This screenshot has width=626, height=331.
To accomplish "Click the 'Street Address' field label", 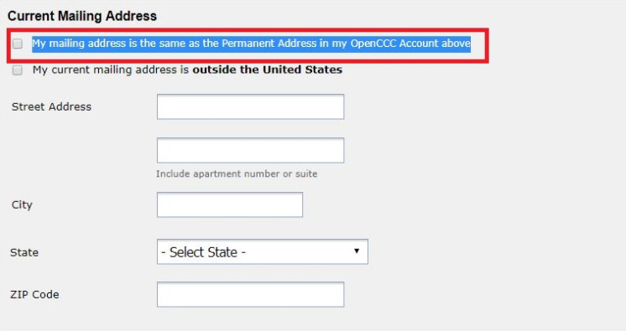I will 51,107.
